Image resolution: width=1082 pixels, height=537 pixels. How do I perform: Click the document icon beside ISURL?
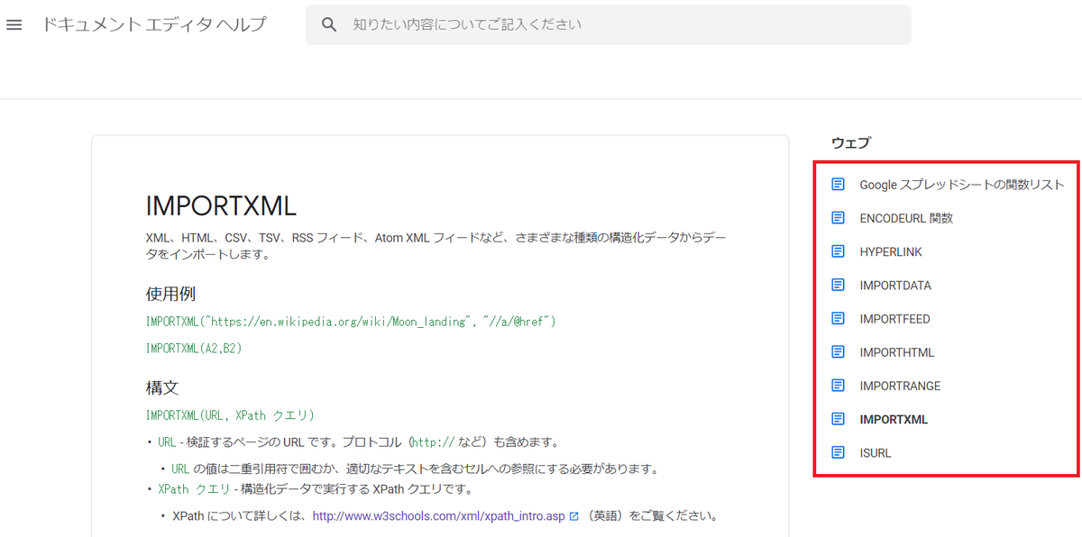(839, 452)
